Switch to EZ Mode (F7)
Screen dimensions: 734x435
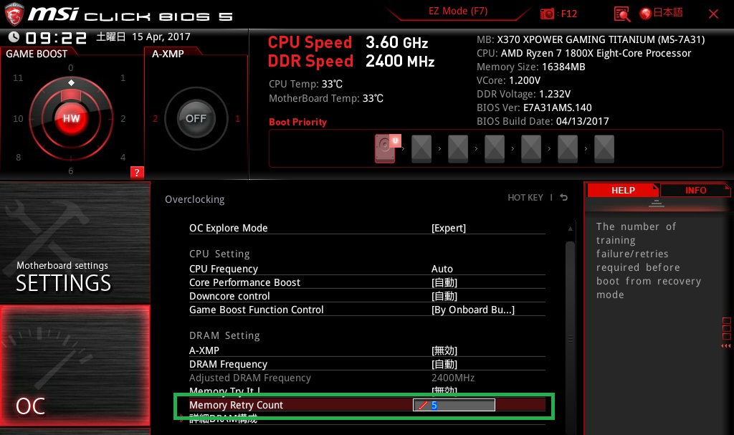point(458,11)
